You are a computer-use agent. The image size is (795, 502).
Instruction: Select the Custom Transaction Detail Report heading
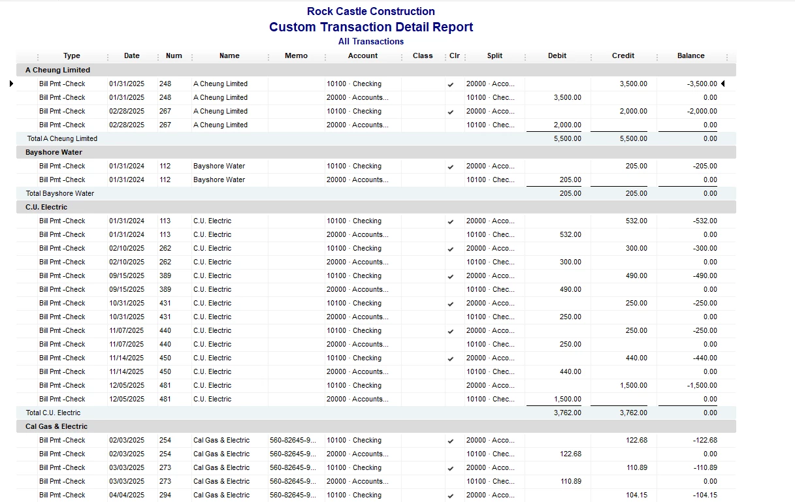coord(371,27)
